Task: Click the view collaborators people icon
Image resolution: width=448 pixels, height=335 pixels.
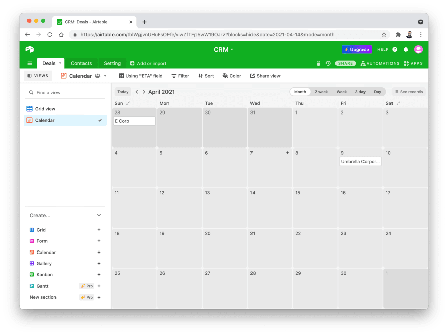Action: tap(97, 76)
